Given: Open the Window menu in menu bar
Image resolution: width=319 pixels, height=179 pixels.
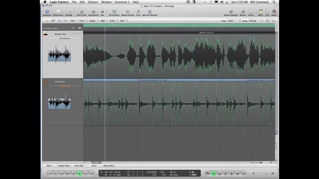Looking at the screenshot, I should coord(106,2).
